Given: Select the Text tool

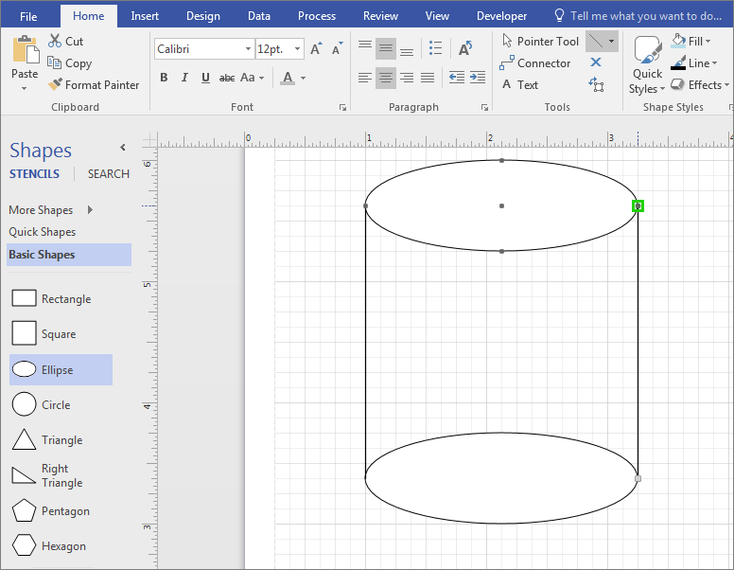Looking at the screenshot, I should click(519, 85).
